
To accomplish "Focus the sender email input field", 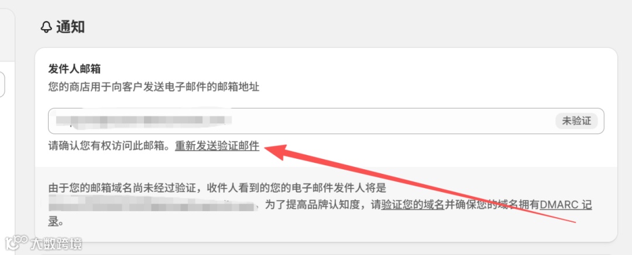I will (x=326, y=121).
